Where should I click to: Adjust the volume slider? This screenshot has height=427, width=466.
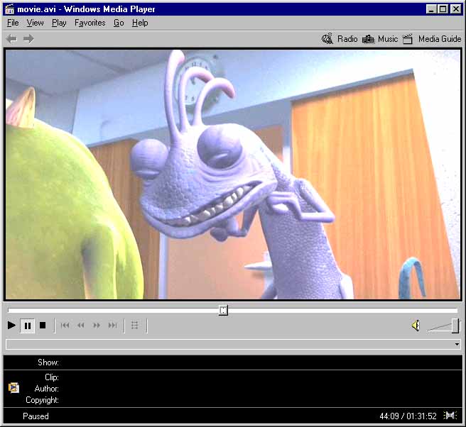click(454, 326)
